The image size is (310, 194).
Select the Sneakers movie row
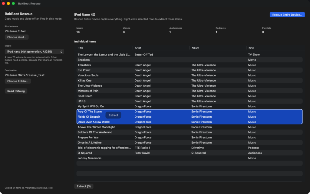point(190,60)
